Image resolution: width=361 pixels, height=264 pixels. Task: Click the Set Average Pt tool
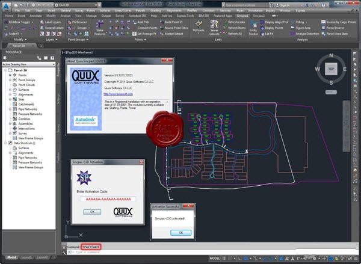144,34
